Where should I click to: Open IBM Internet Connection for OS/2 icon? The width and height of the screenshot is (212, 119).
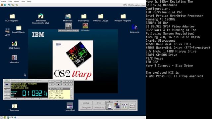(41, 16)
